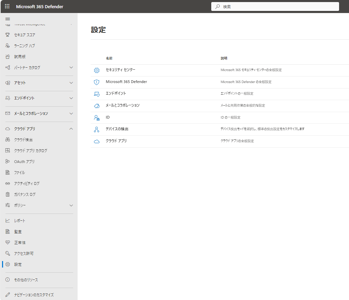Viewport: 349px width, 300px height.
Task: Click the Activity Log glasses icon
Action: click(x=8, y=183)
